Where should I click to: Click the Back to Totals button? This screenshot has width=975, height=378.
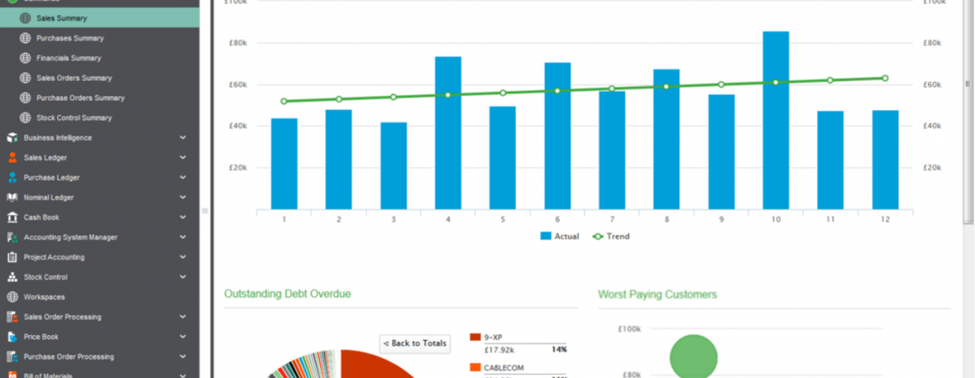point(414,344)
